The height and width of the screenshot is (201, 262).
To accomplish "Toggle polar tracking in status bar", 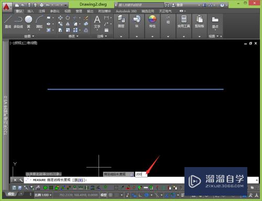I will [147, 195].
